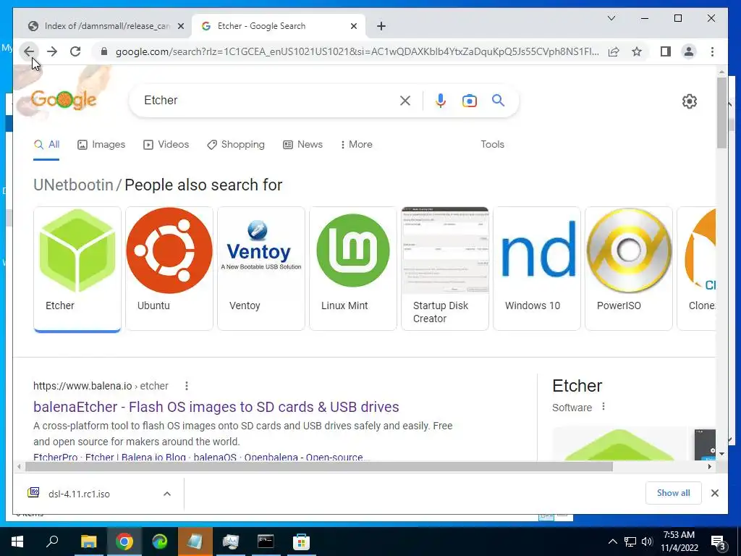Show all downloads
Screen dimensions: 741x556
tap(673, 493)
